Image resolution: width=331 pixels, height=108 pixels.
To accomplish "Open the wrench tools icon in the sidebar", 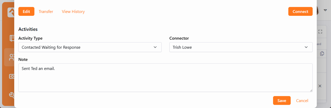I will click(x=11, y=95).
